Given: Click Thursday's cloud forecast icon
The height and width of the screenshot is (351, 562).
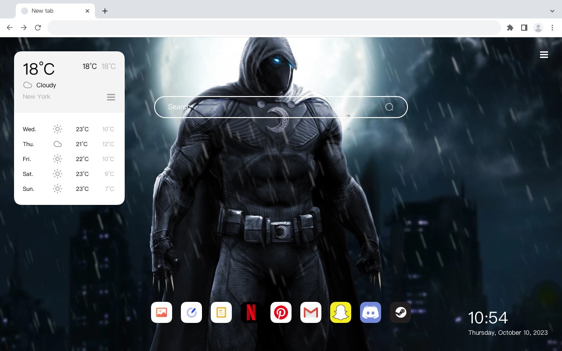Looking at the screenshot, I should coord(58,144).
